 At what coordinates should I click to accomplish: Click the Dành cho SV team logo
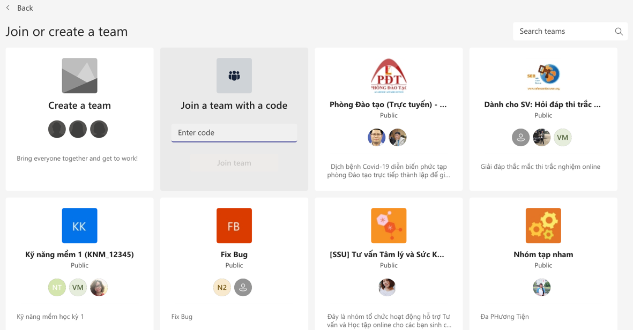543,76
